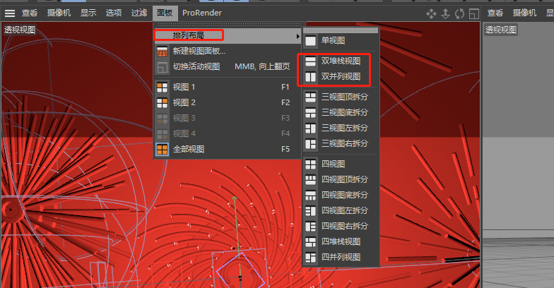Click the dotted grip atop 面板 dropdown
Screen dimensions: 554x288
point(229,25)
